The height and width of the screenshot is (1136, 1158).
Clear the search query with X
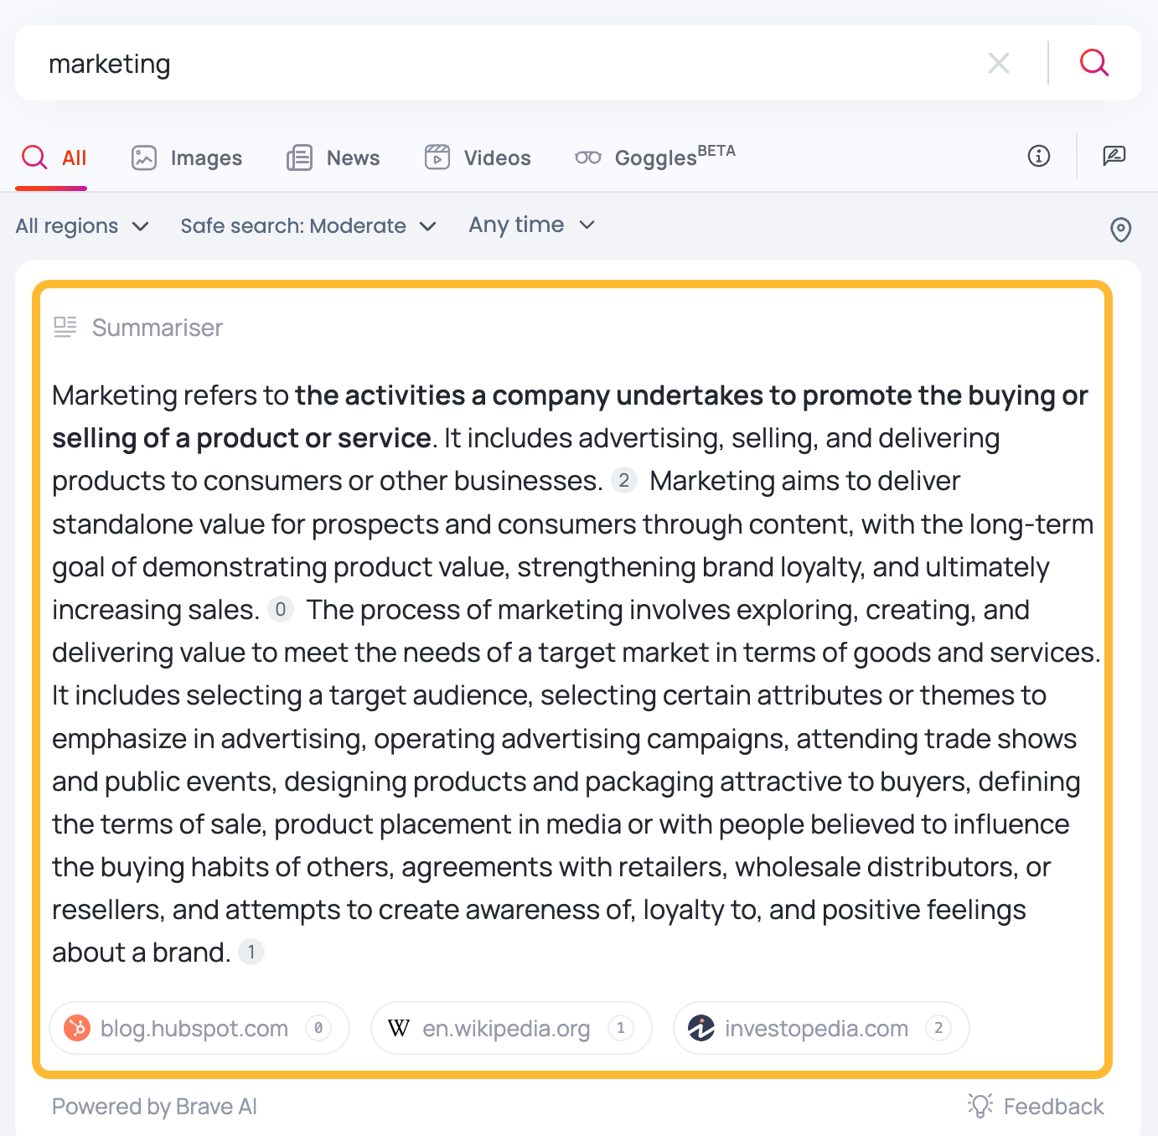click(x=998, y=63)
